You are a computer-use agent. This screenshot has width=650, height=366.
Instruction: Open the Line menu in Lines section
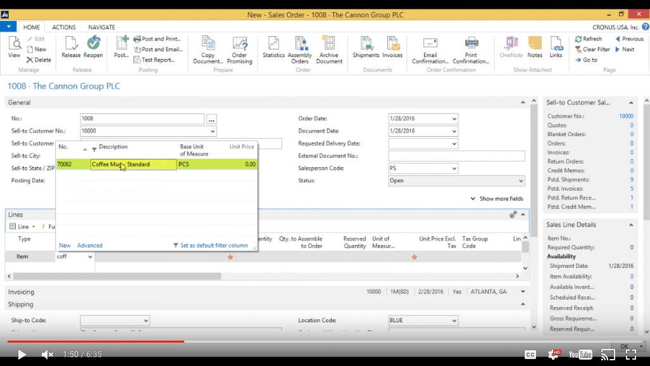(22, 227)
